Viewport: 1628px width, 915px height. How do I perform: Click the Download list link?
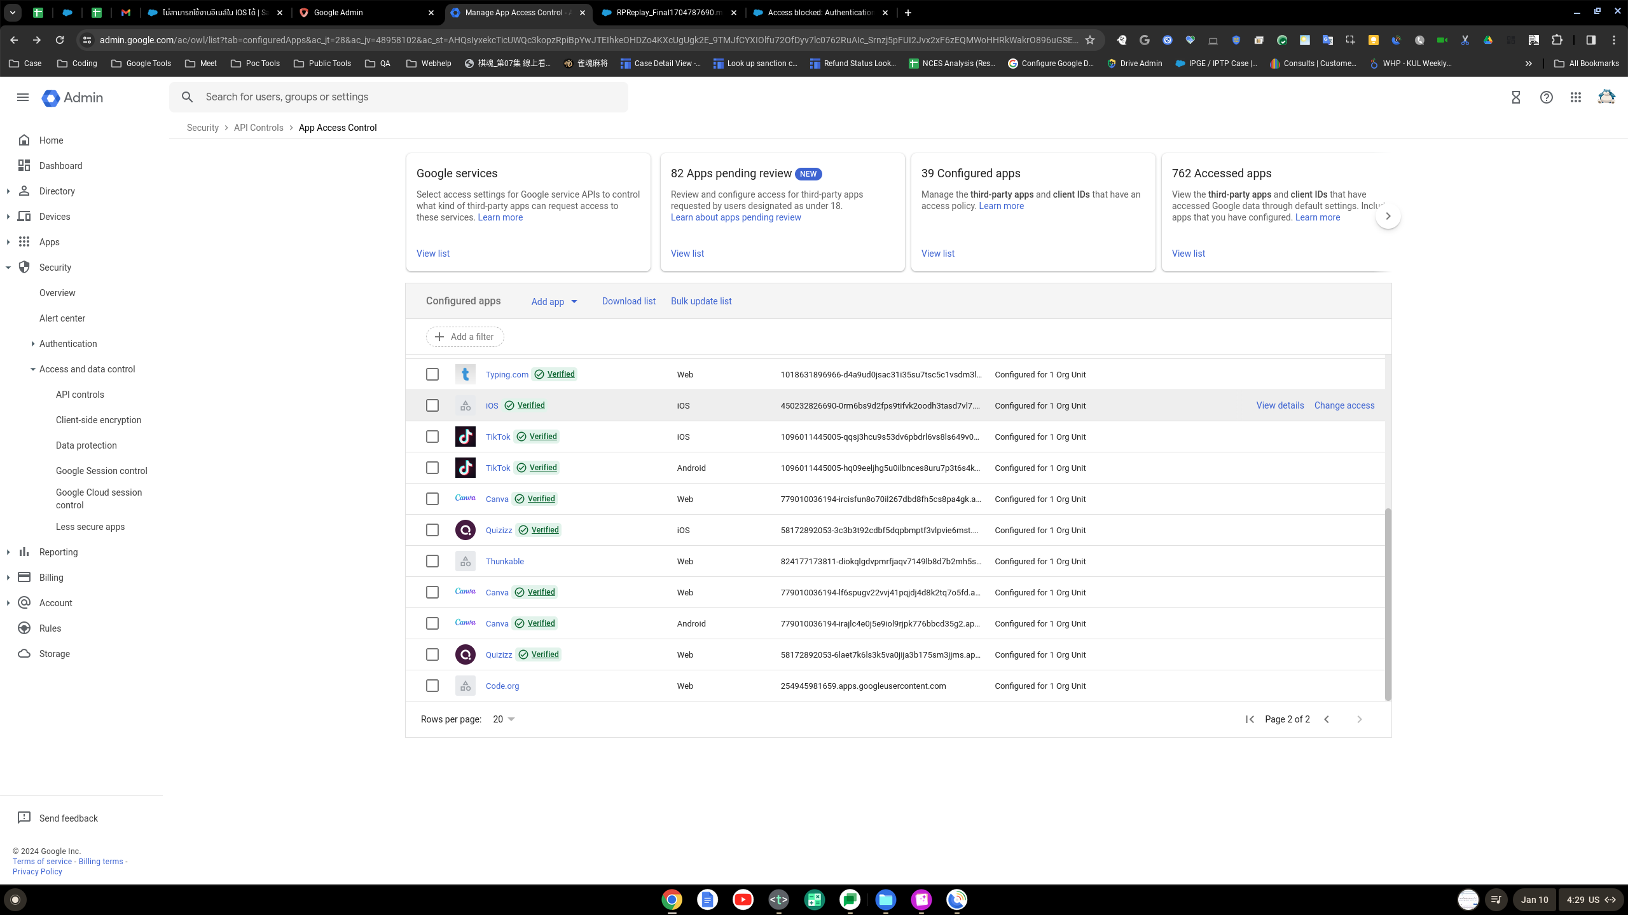[x=628, y=301]
